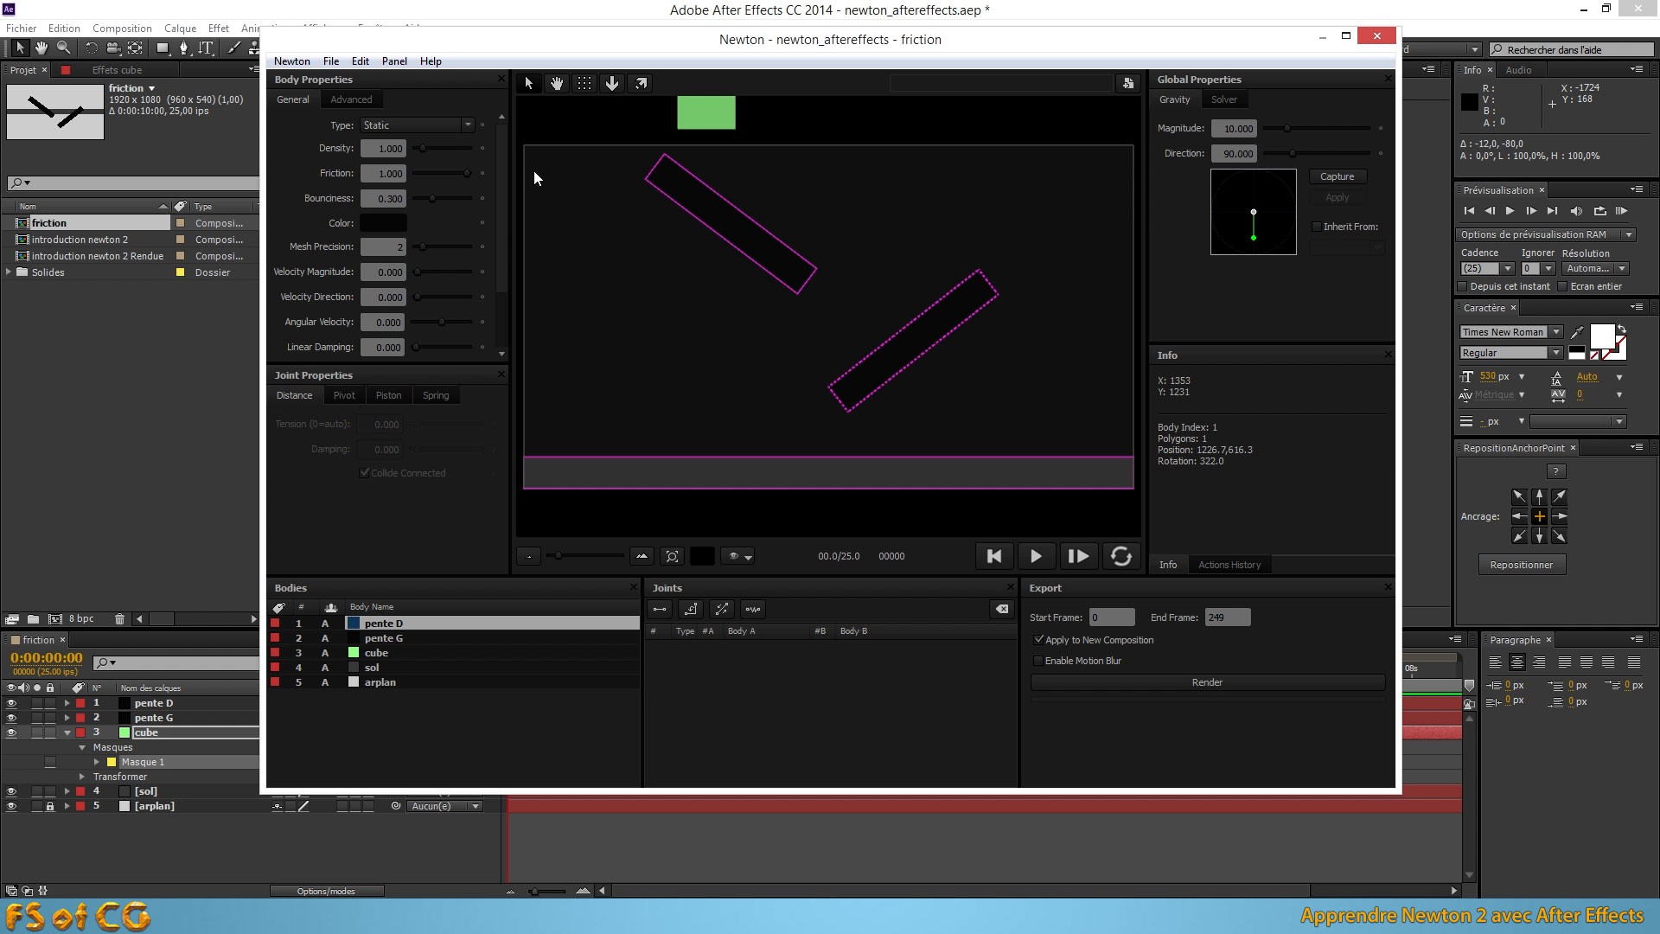Switch to the Advanced tab in Body Properties
Viewport: 1660px width, 934px height.
point(351,99)
